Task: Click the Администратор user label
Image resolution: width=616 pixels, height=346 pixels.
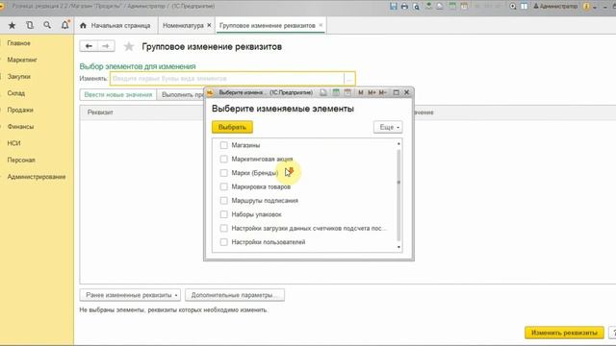Action: (555, 7)
